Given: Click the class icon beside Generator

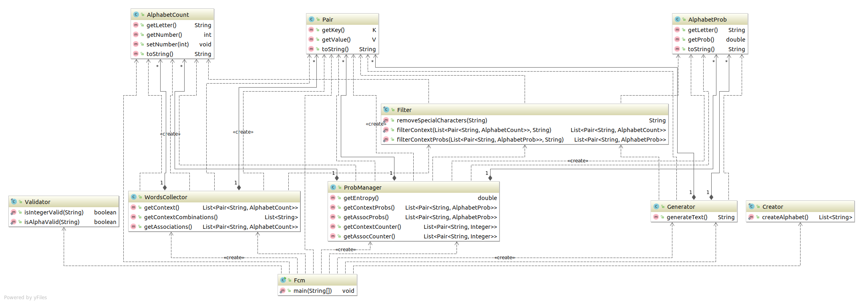Looking at the screenshot, I should (x=656, y=206).
